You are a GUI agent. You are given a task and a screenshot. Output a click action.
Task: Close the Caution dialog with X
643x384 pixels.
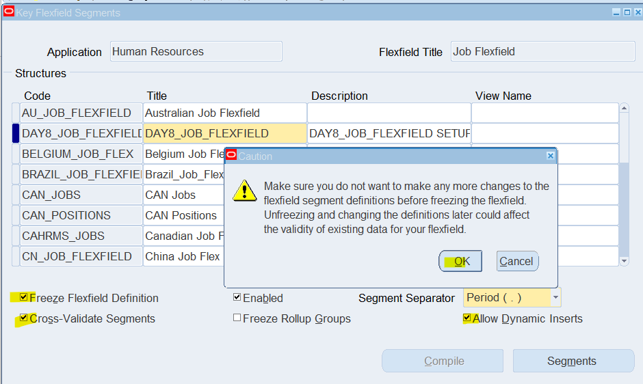click(x=551, y=156)
